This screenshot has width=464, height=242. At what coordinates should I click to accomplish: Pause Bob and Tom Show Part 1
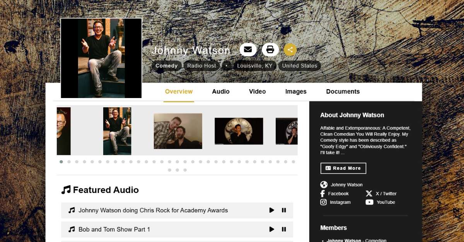284,229
